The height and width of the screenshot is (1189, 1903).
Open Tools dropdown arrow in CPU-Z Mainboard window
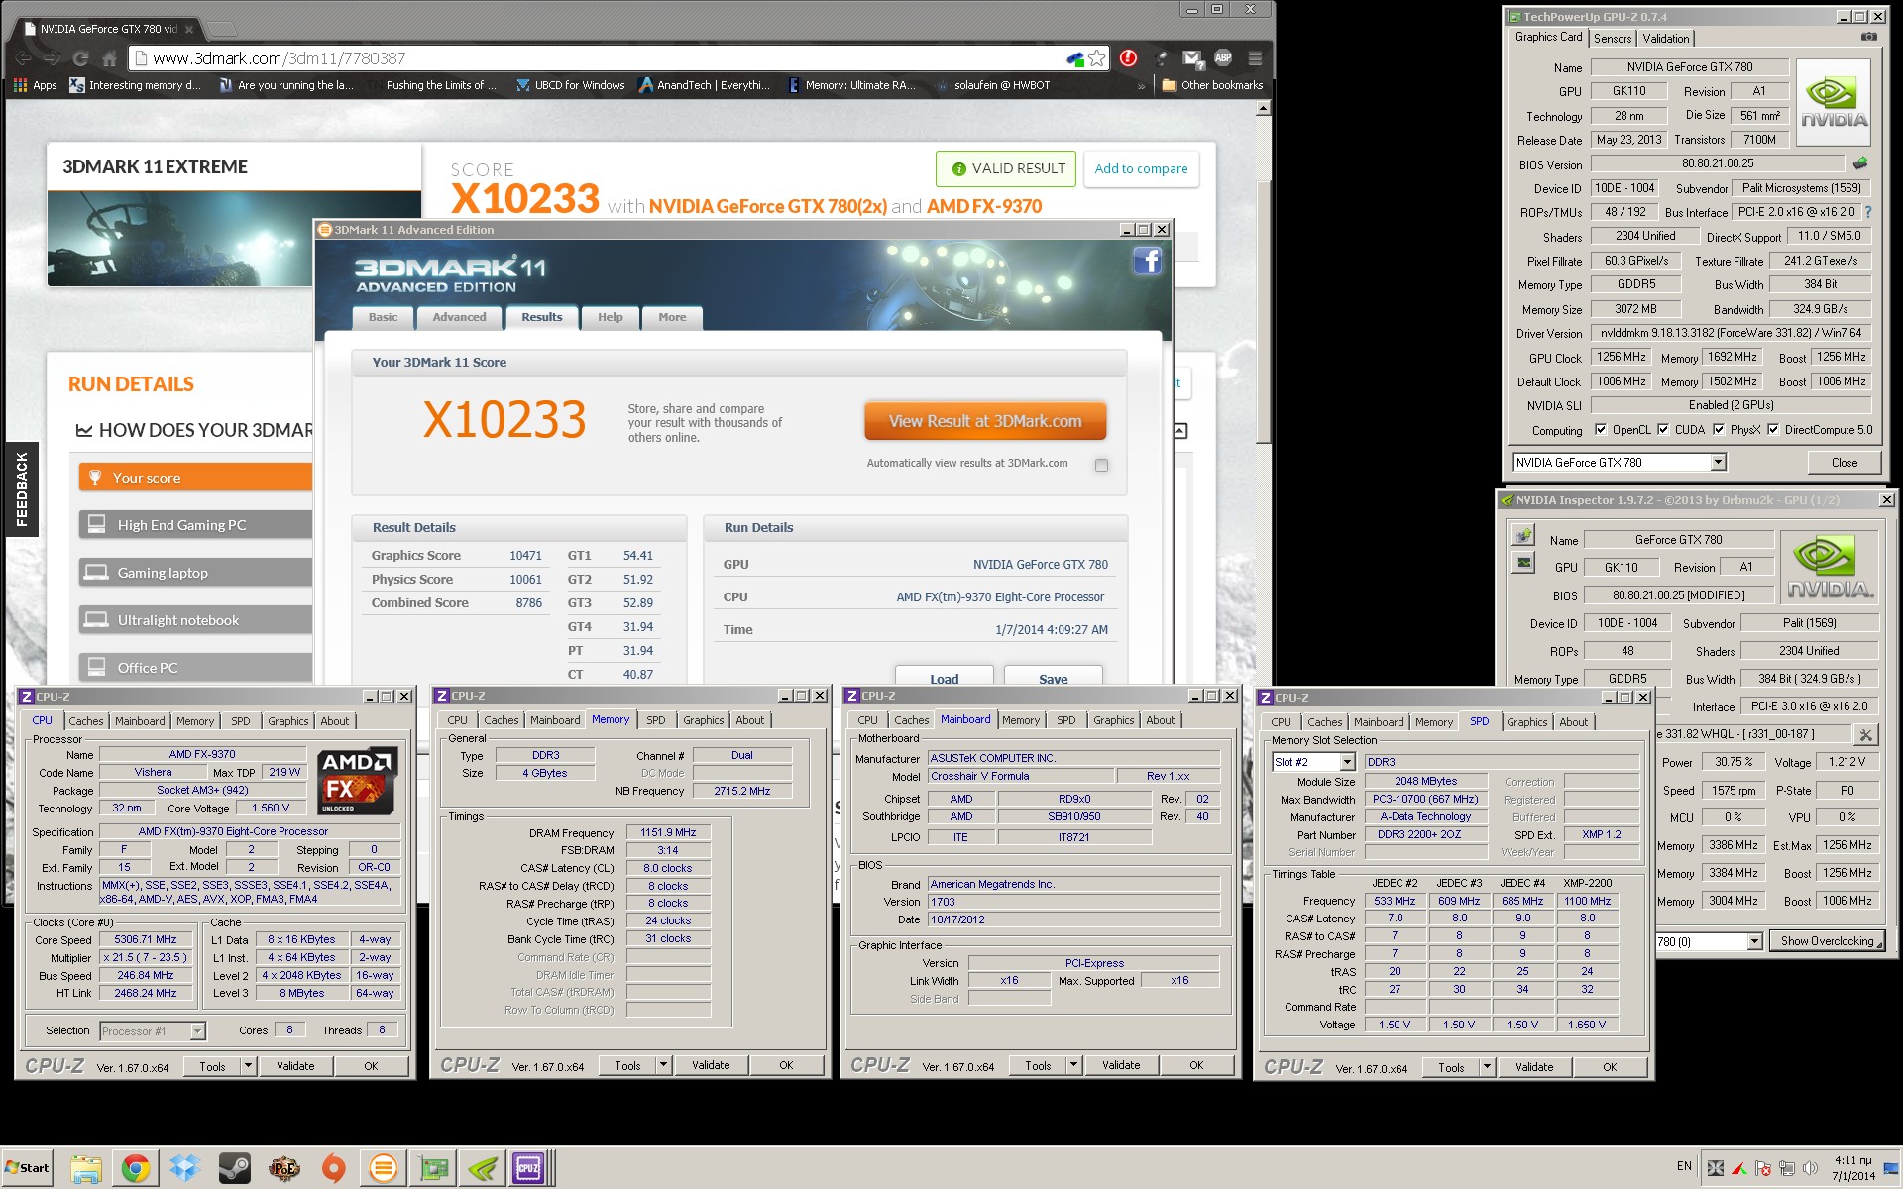(1073, 1065)
